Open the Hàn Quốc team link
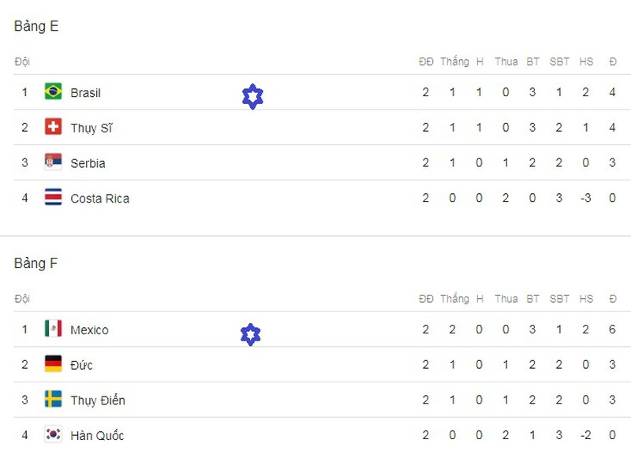 96,435
